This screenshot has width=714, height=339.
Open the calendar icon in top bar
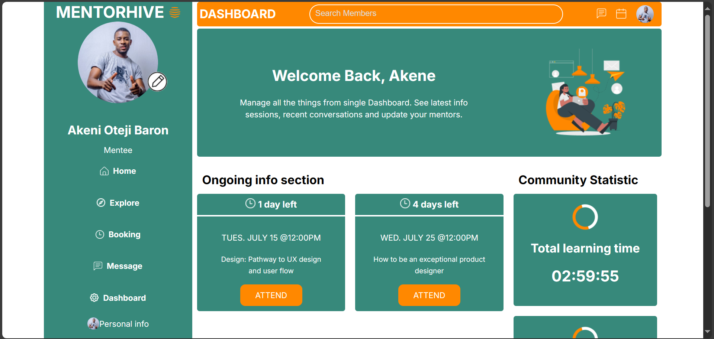pos(621,14)
